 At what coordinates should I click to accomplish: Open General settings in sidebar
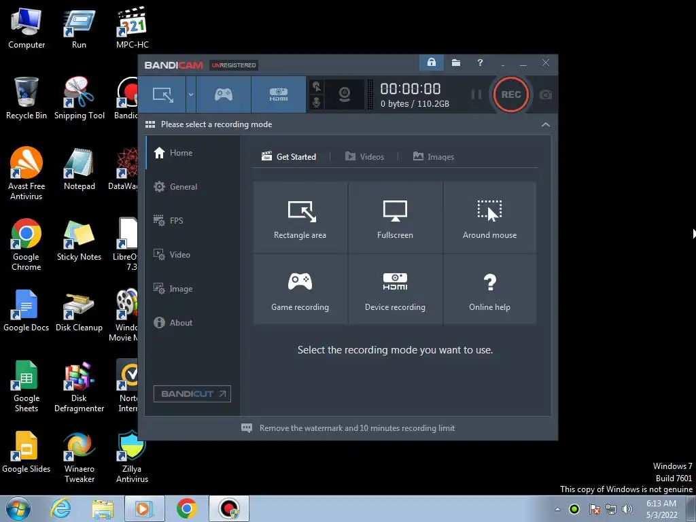(x=192, y=187)
